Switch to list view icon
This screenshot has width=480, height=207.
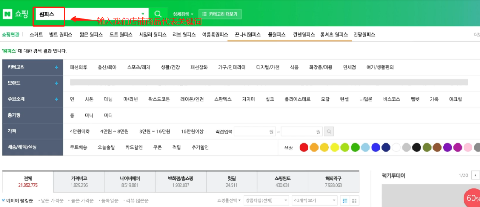tap(345, 201)
